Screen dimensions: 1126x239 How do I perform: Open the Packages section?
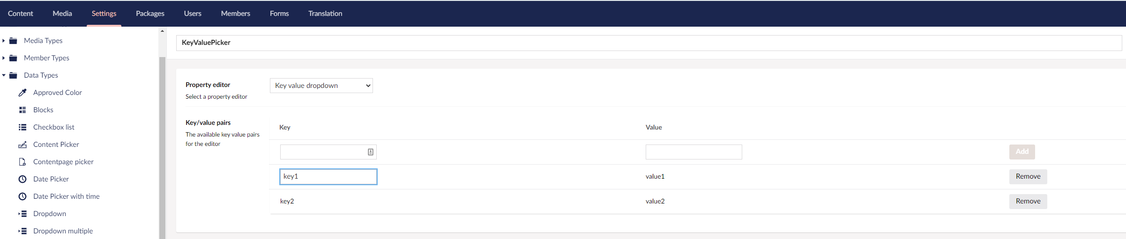(x=150, y=14)
